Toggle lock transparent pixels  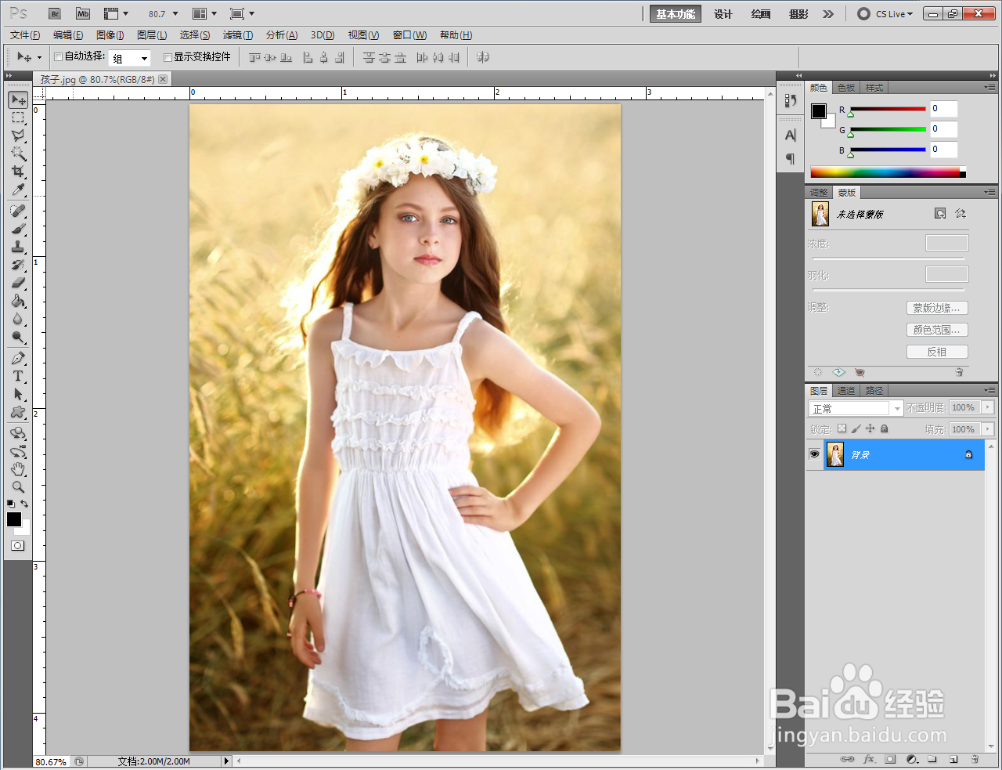click(x=842, y=428)
